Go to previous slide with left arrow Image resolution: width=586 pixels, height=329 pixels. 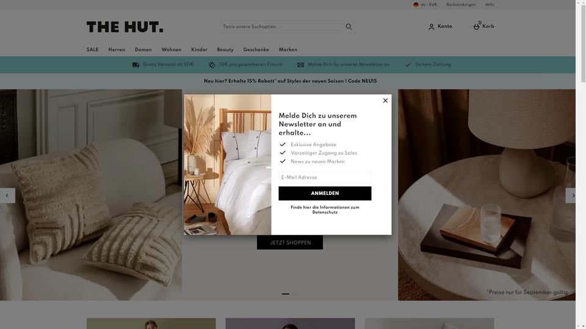tap(7, 196)
